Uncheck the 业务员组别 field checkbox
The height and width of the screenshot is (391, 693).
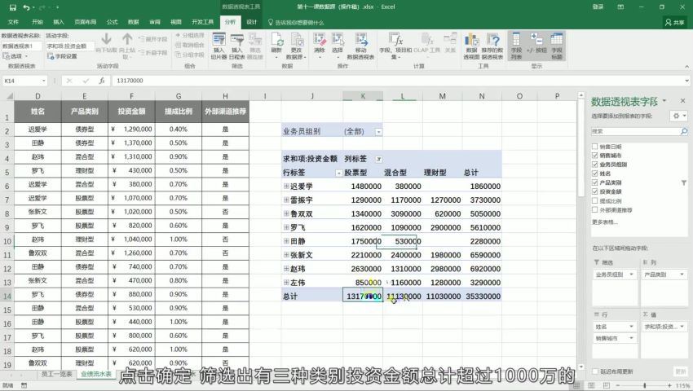(x=595, y=165)
